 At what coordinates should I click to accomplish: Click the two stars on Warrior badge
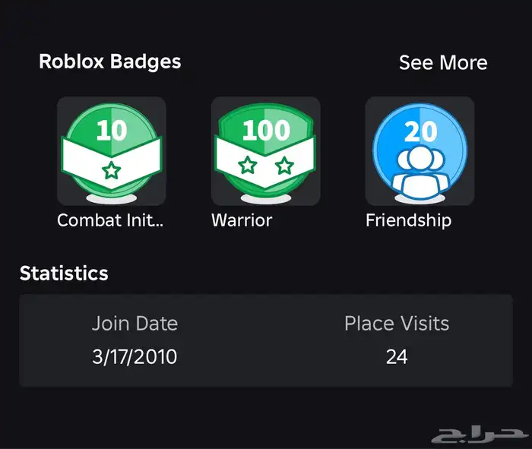265,166
